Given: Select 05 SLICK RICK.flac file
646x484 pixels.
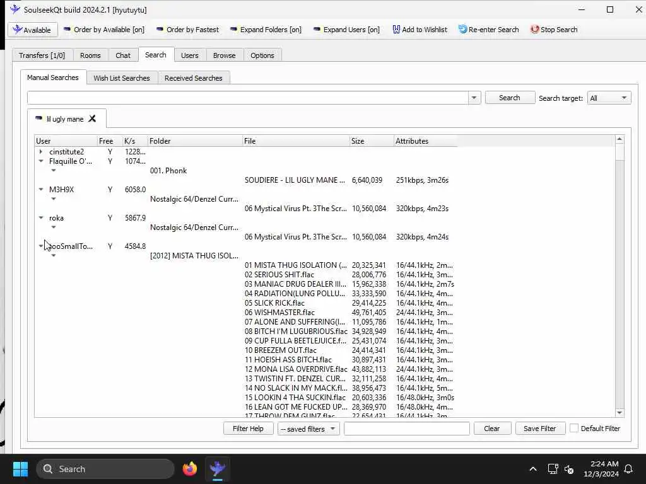Looking at the screenshot, I should [274, 303].
